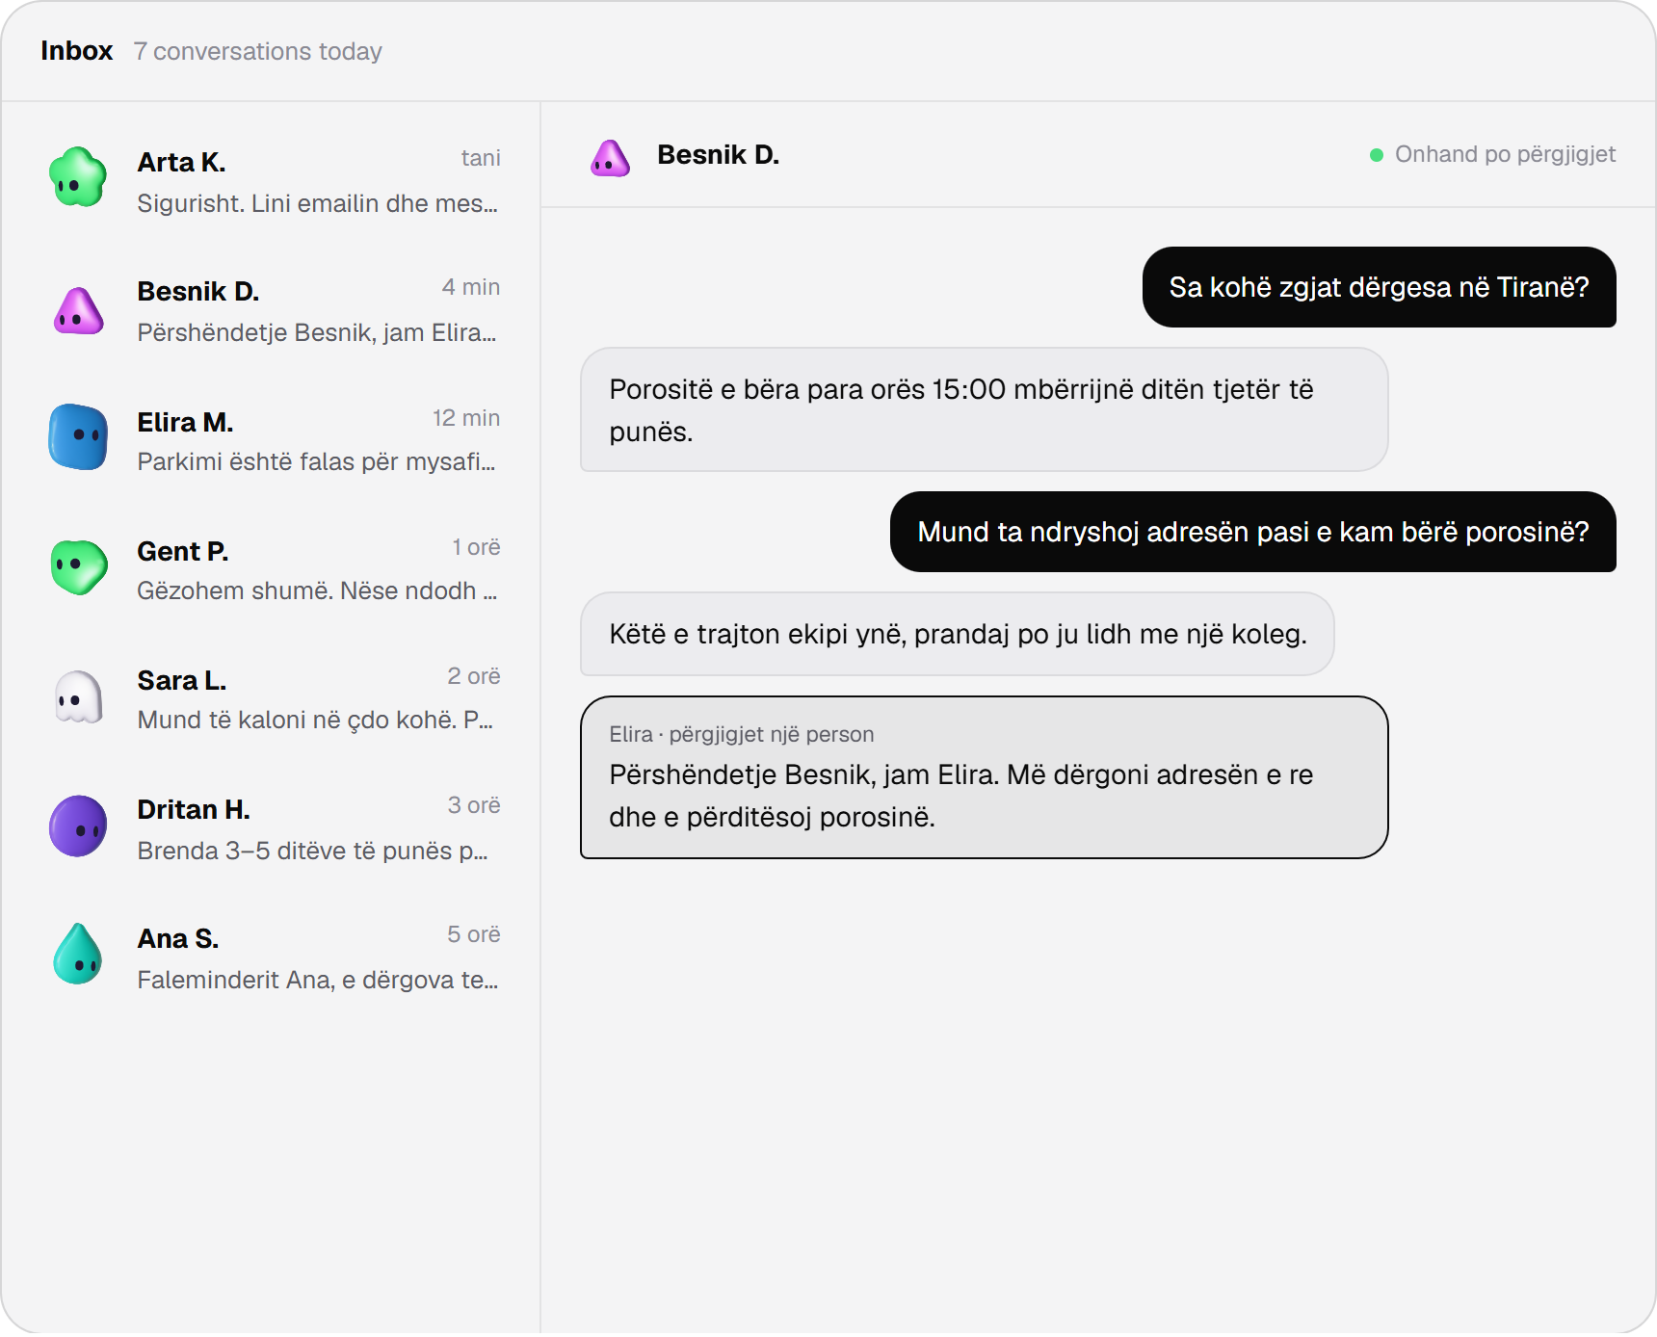1657x1337 pixels.
Task: Click Elira's 'Përshëndetje Besnik' message bubble
Action: click(x=984, y=777)
